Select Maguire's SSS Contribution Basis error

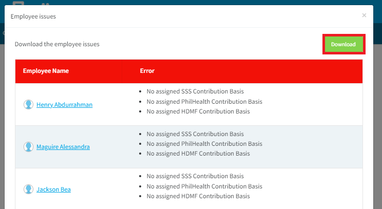[x=195, y=134]
